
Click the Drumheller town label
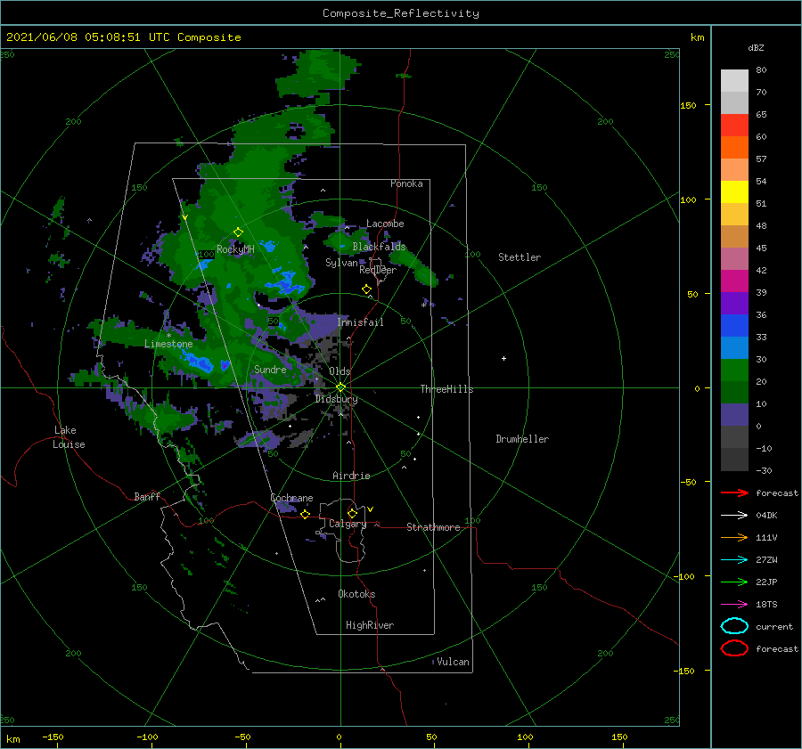coord(522,439)
